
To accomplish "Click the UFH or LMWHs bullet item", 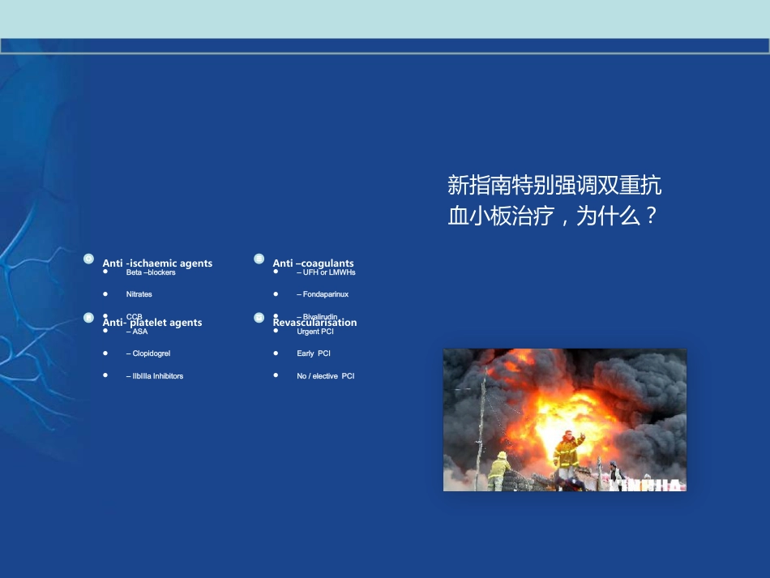I will 326,272.
